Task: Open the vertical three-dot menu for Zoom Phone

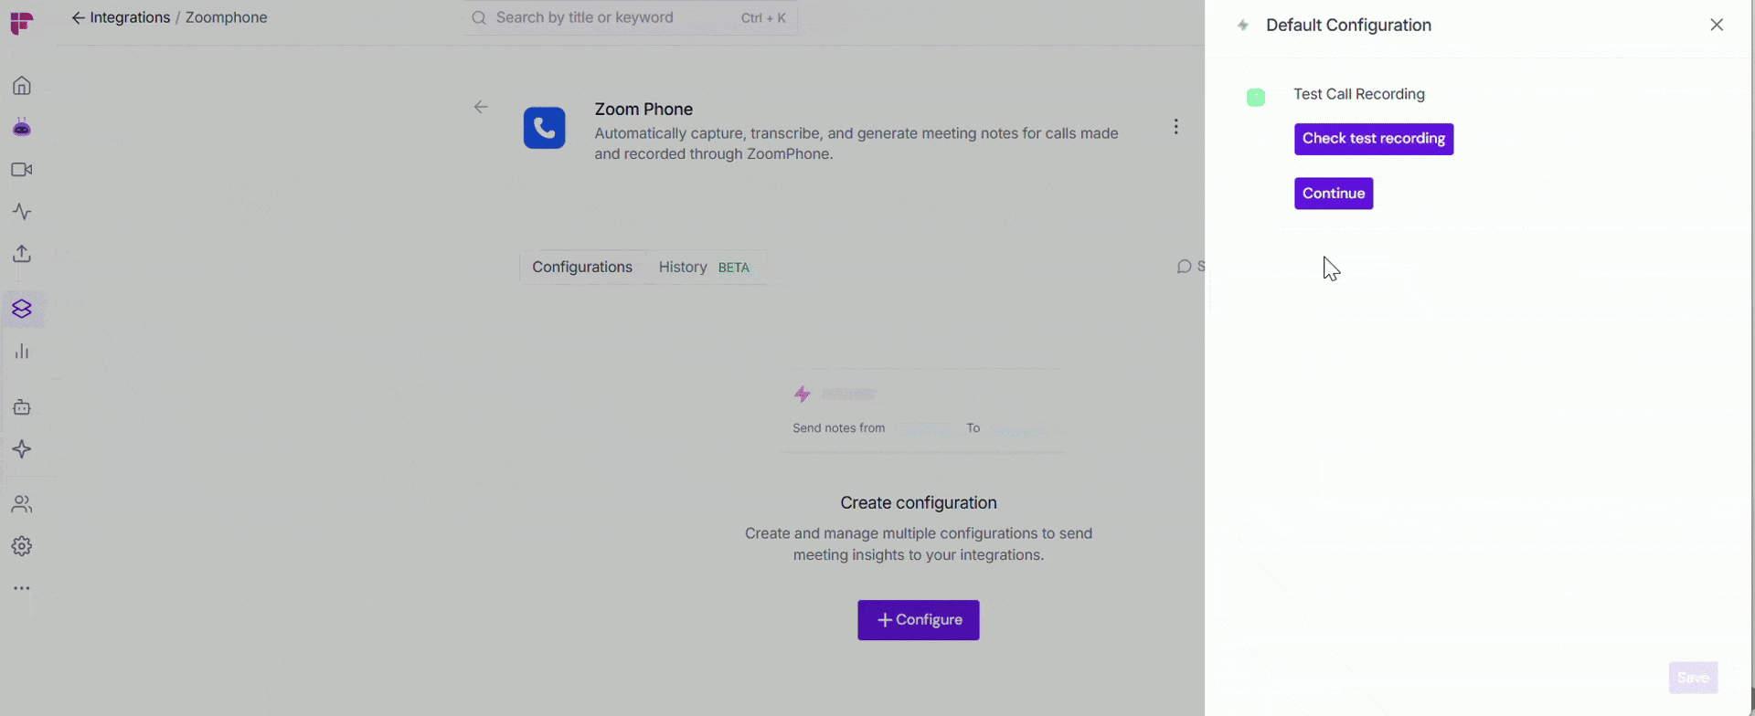Action: (1175, 127)
